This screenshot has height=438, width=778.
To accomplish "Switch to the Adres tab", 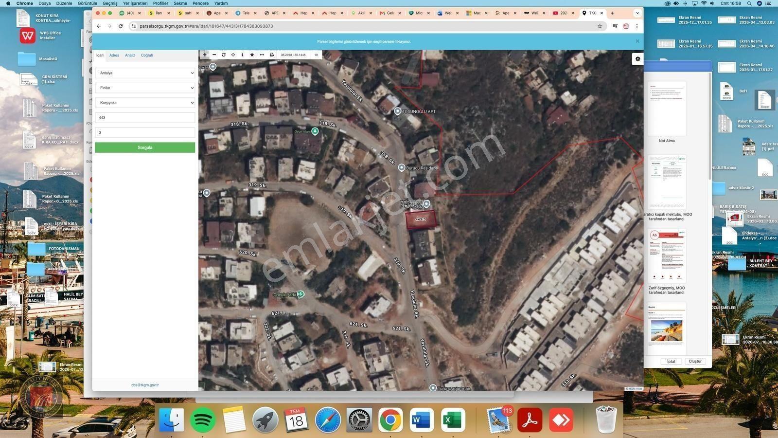I will tap(114, 55).
